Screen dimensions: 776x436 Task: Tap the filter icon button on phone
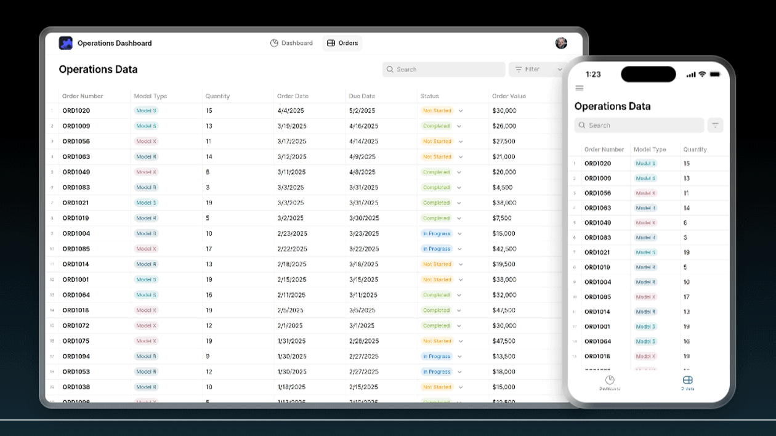pyautogui.click(x=715, y=125)
